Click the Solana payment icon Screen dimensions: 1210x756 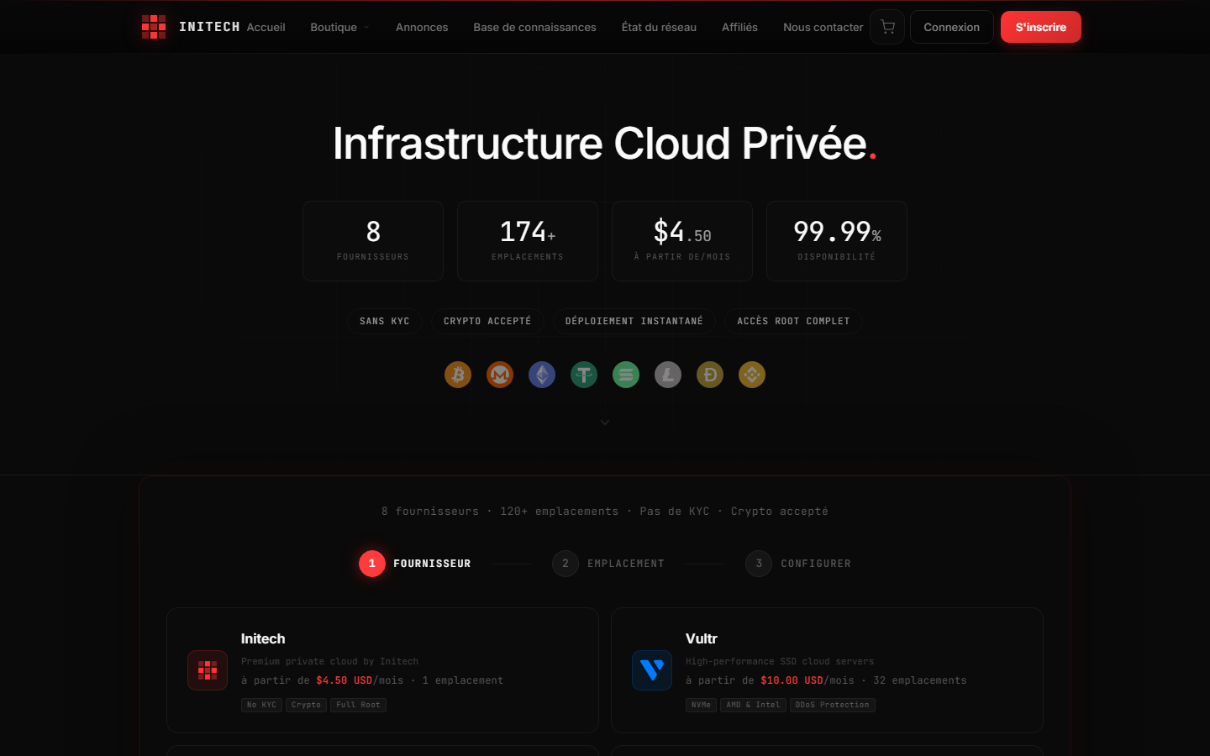point(626,375)
